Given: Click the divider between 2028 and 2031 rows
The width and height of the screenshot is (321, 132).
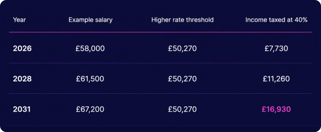Looking at the screenshot, I should pos(160,94).
